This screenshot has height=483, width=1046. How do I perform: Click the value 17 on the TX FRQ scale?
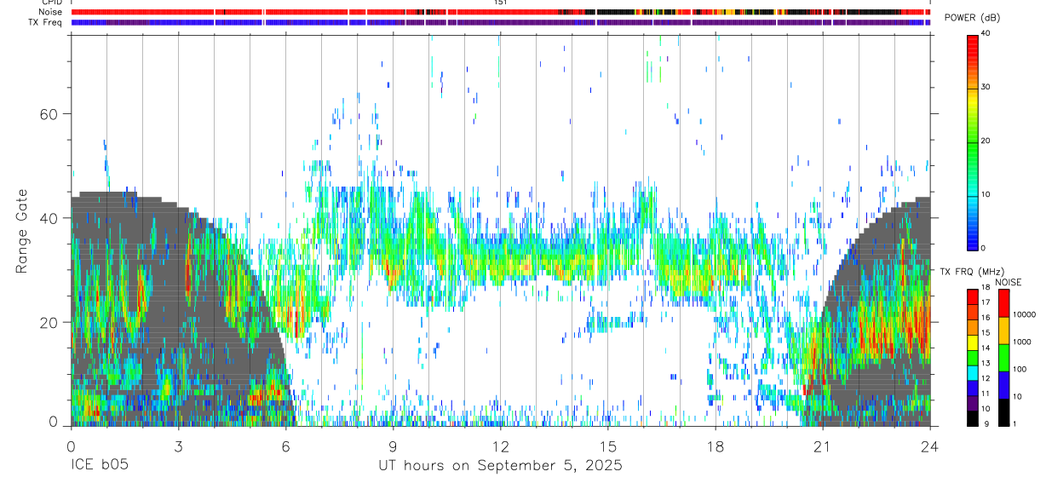(986, 302)
